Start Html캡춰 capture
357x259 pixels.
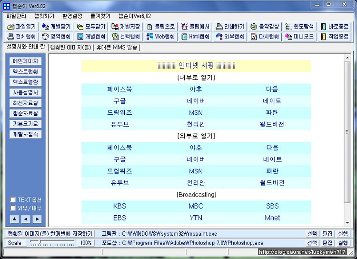click(195, 37)
